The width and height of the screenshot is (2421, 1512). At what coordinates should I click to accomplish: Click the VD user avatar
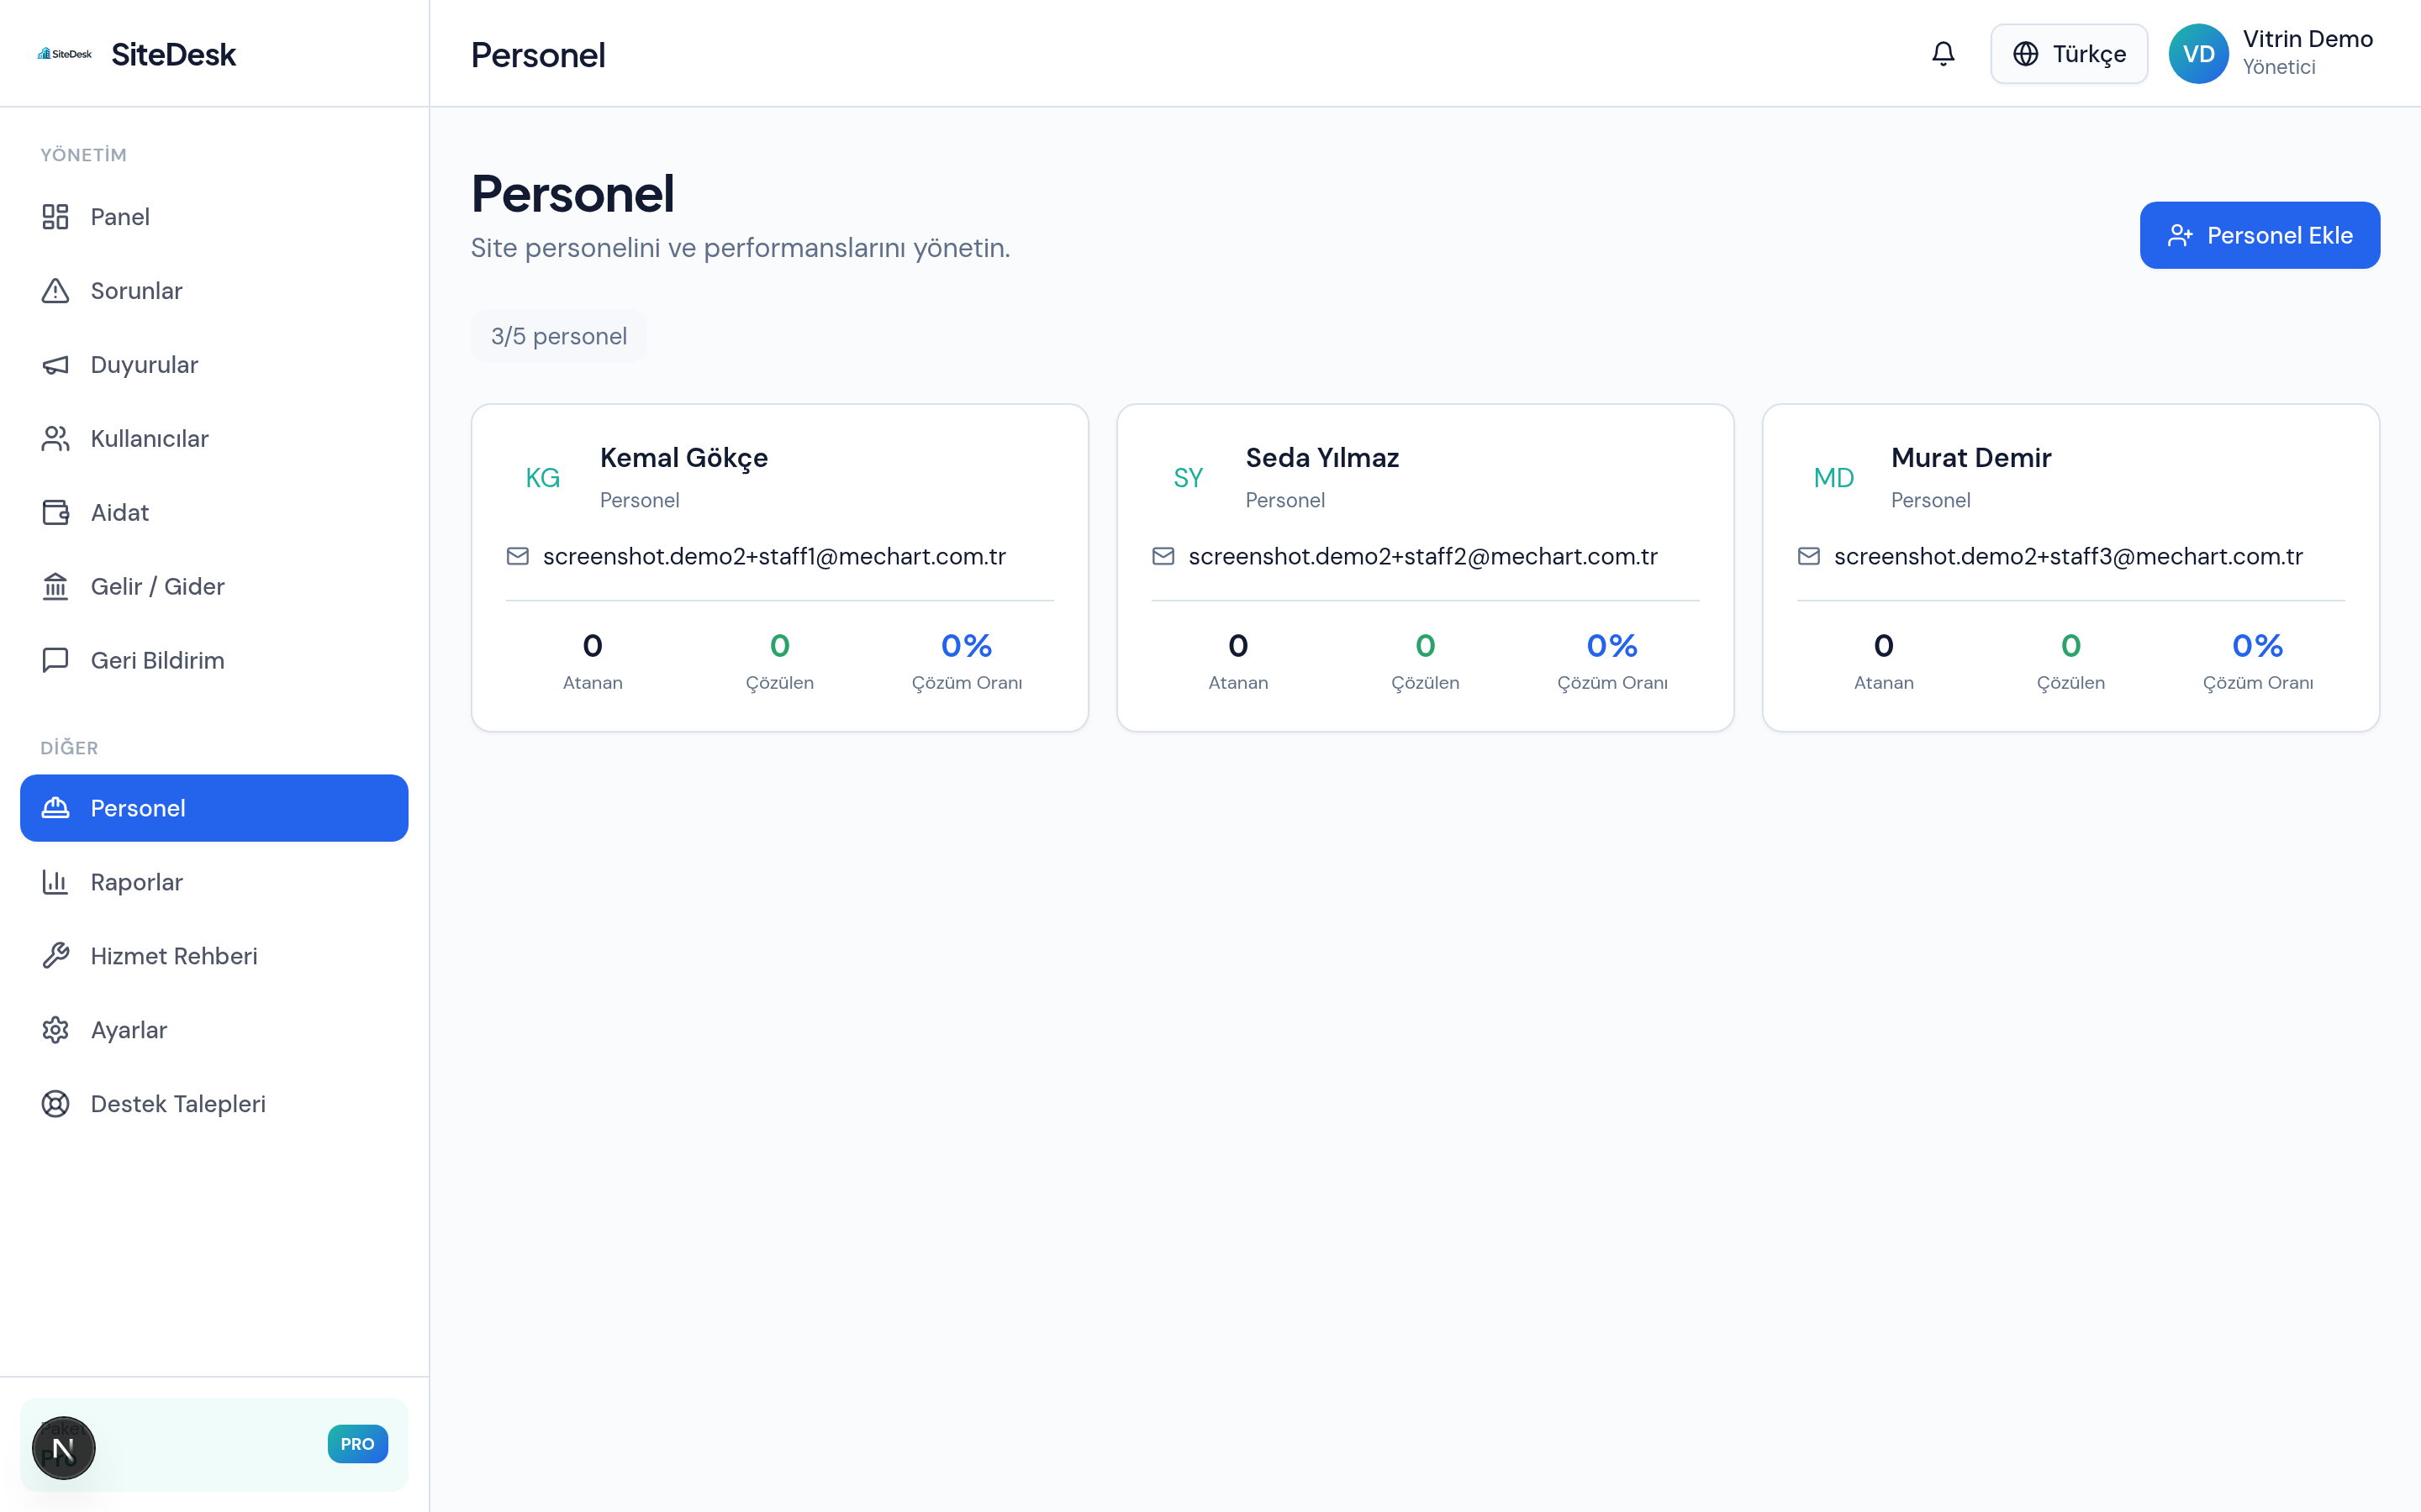(x=2198, y=54)
